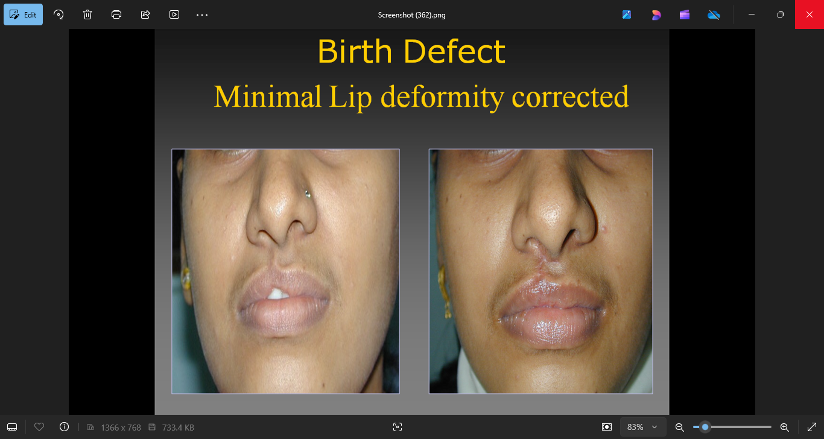Screen dimensions: 824x439
Task: Open the Share icon in the toolbar
Action: [145, 14]
